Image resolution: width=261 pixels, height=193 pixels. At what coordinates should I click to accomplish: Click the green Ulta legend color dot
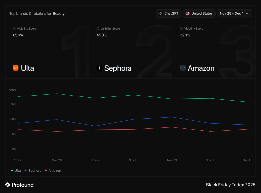pyautogui.click(x=12, y=171)
